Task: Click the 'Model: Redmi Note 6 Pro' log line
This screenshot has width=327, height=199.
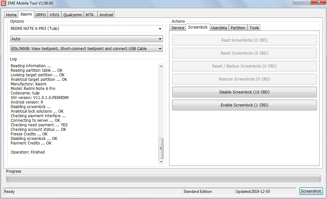Action: [x=33, y=89]
